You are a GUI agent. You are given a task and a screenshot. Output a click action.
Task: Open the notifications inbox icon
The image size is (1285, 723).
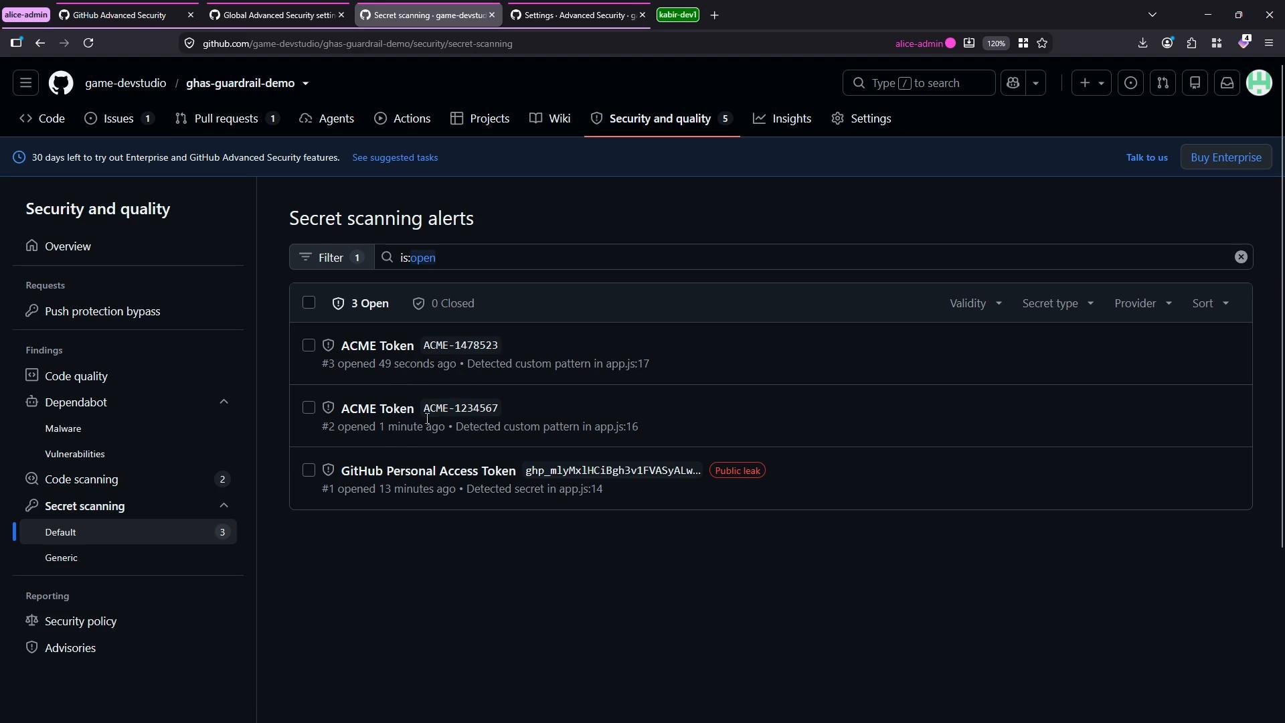(1227, 83)
